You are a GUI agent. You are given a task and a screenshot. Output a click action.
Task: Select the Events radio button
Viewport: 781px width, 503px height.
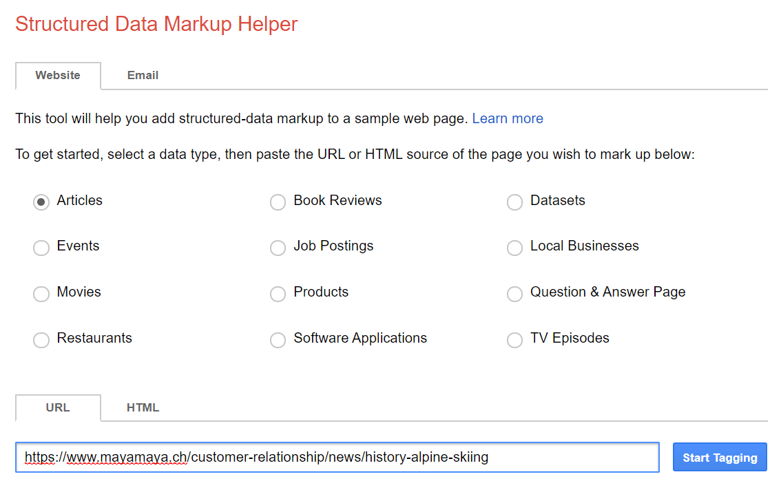click(x=41, y=247)
